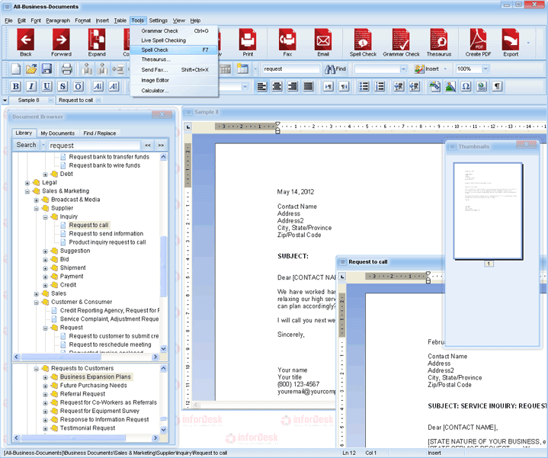Viewport: 548px width, 458px height.
Task: Select Spell Check in Tools menu
Action: coord(174,50)
